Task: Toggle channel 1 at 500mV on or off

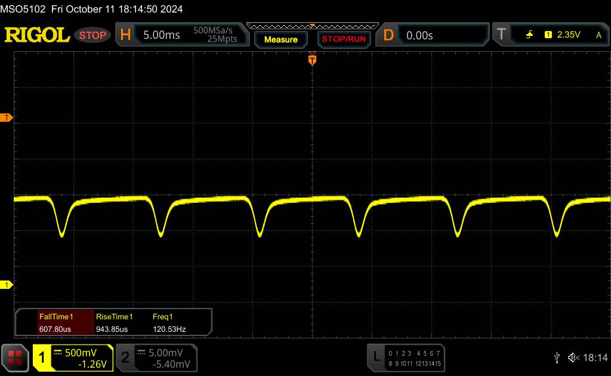Action: point(73,357)
